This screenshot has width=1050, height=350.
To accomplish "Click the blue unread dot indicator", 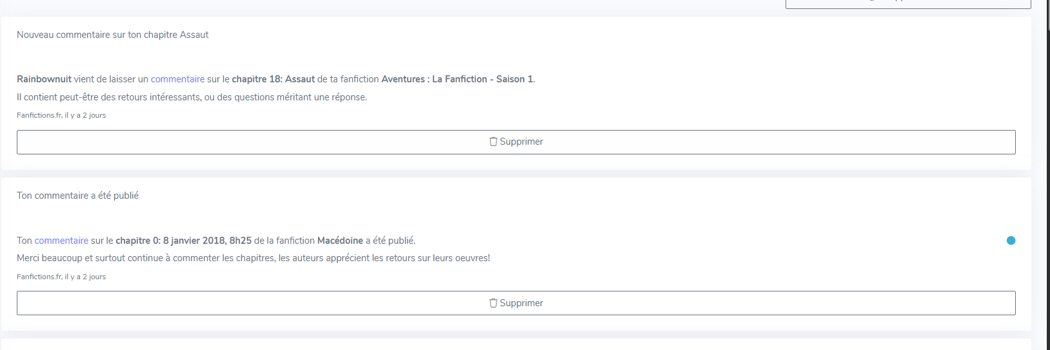I will point(1011,241).
